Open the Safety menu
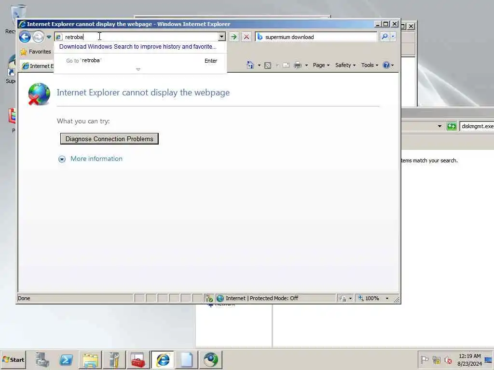Viewport: 494px width, 370px height. point(345,65)
